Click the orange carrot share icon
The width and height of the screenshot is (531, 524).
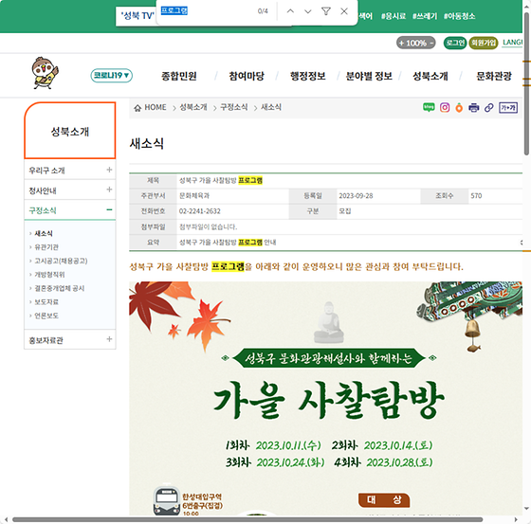pos(459,108)
